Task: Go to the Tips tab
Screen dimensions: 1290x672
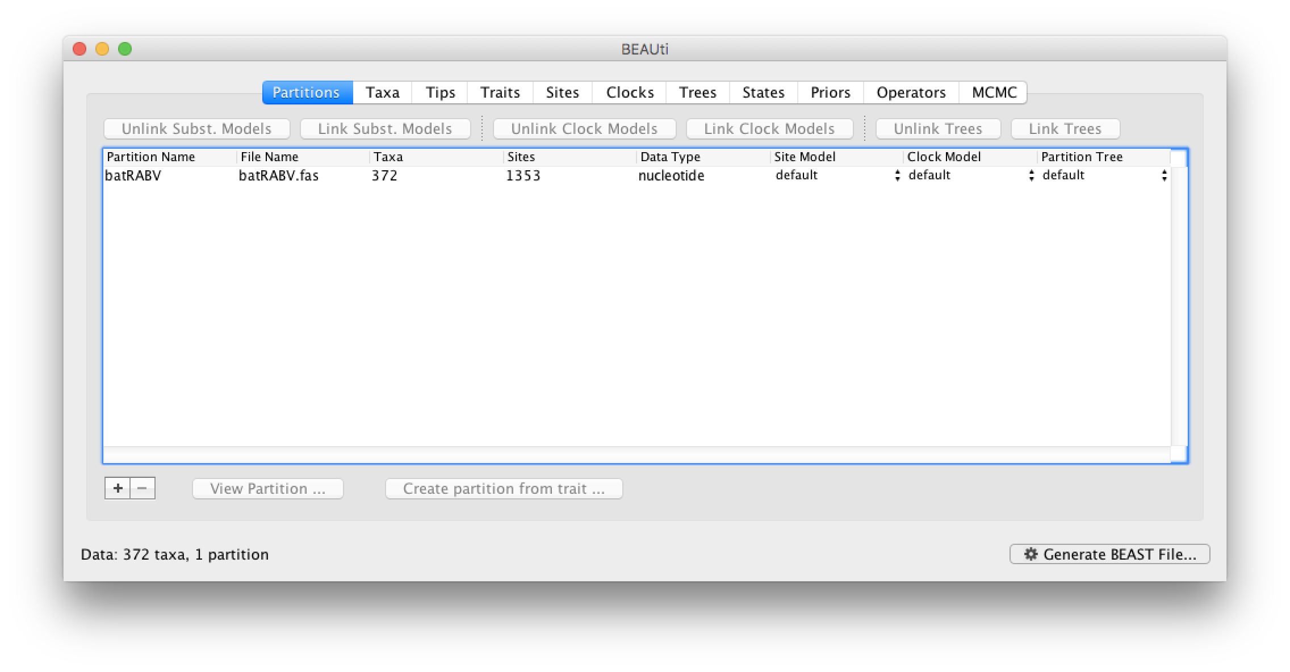Action: click(x=440, y=93)
